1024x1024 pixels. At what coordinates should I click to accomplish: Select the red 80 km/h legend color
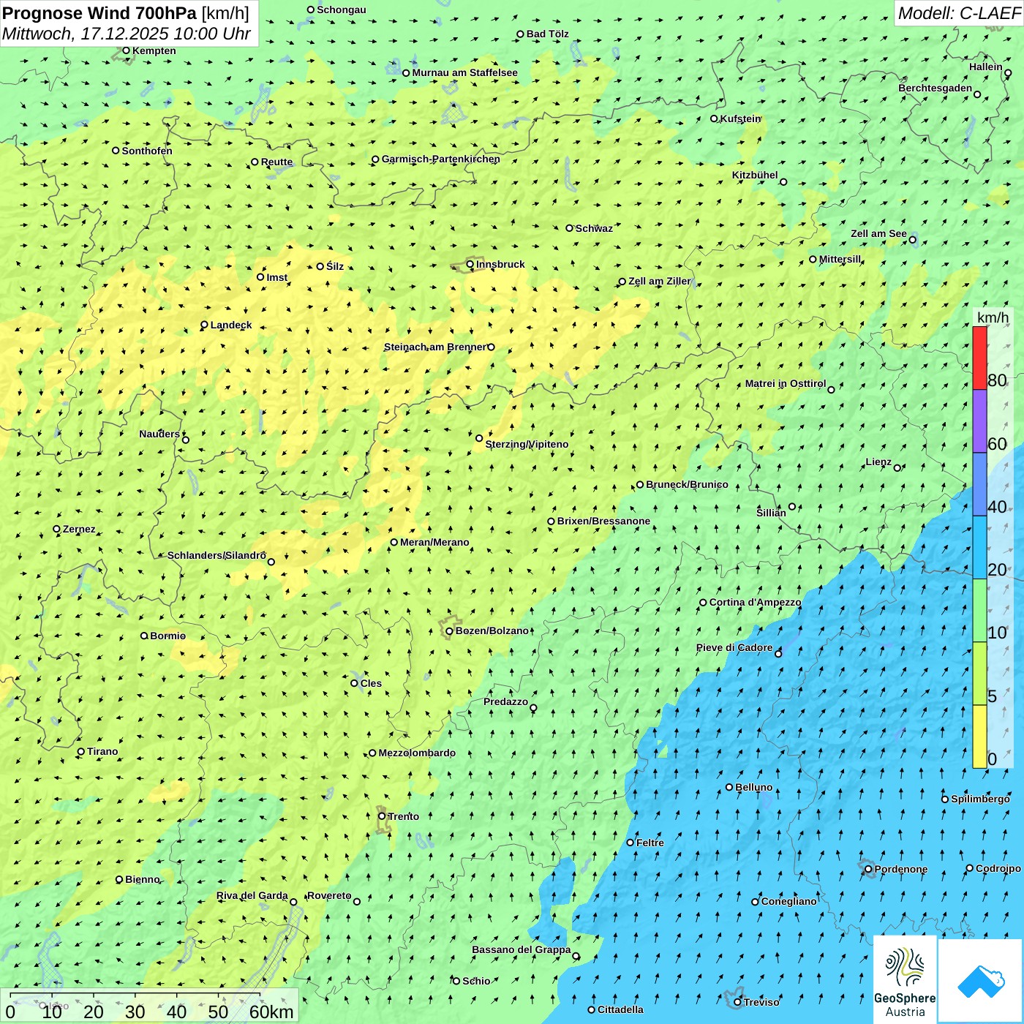[979, 358]
